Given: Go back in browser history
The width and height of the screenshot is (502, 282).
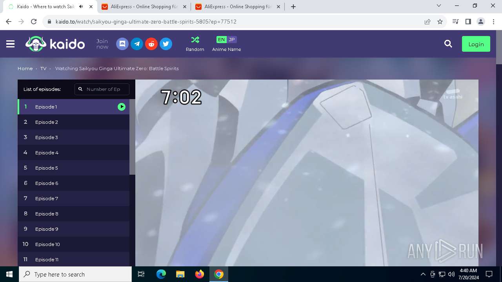Looking at the screenshot, I should click(9, 22).
